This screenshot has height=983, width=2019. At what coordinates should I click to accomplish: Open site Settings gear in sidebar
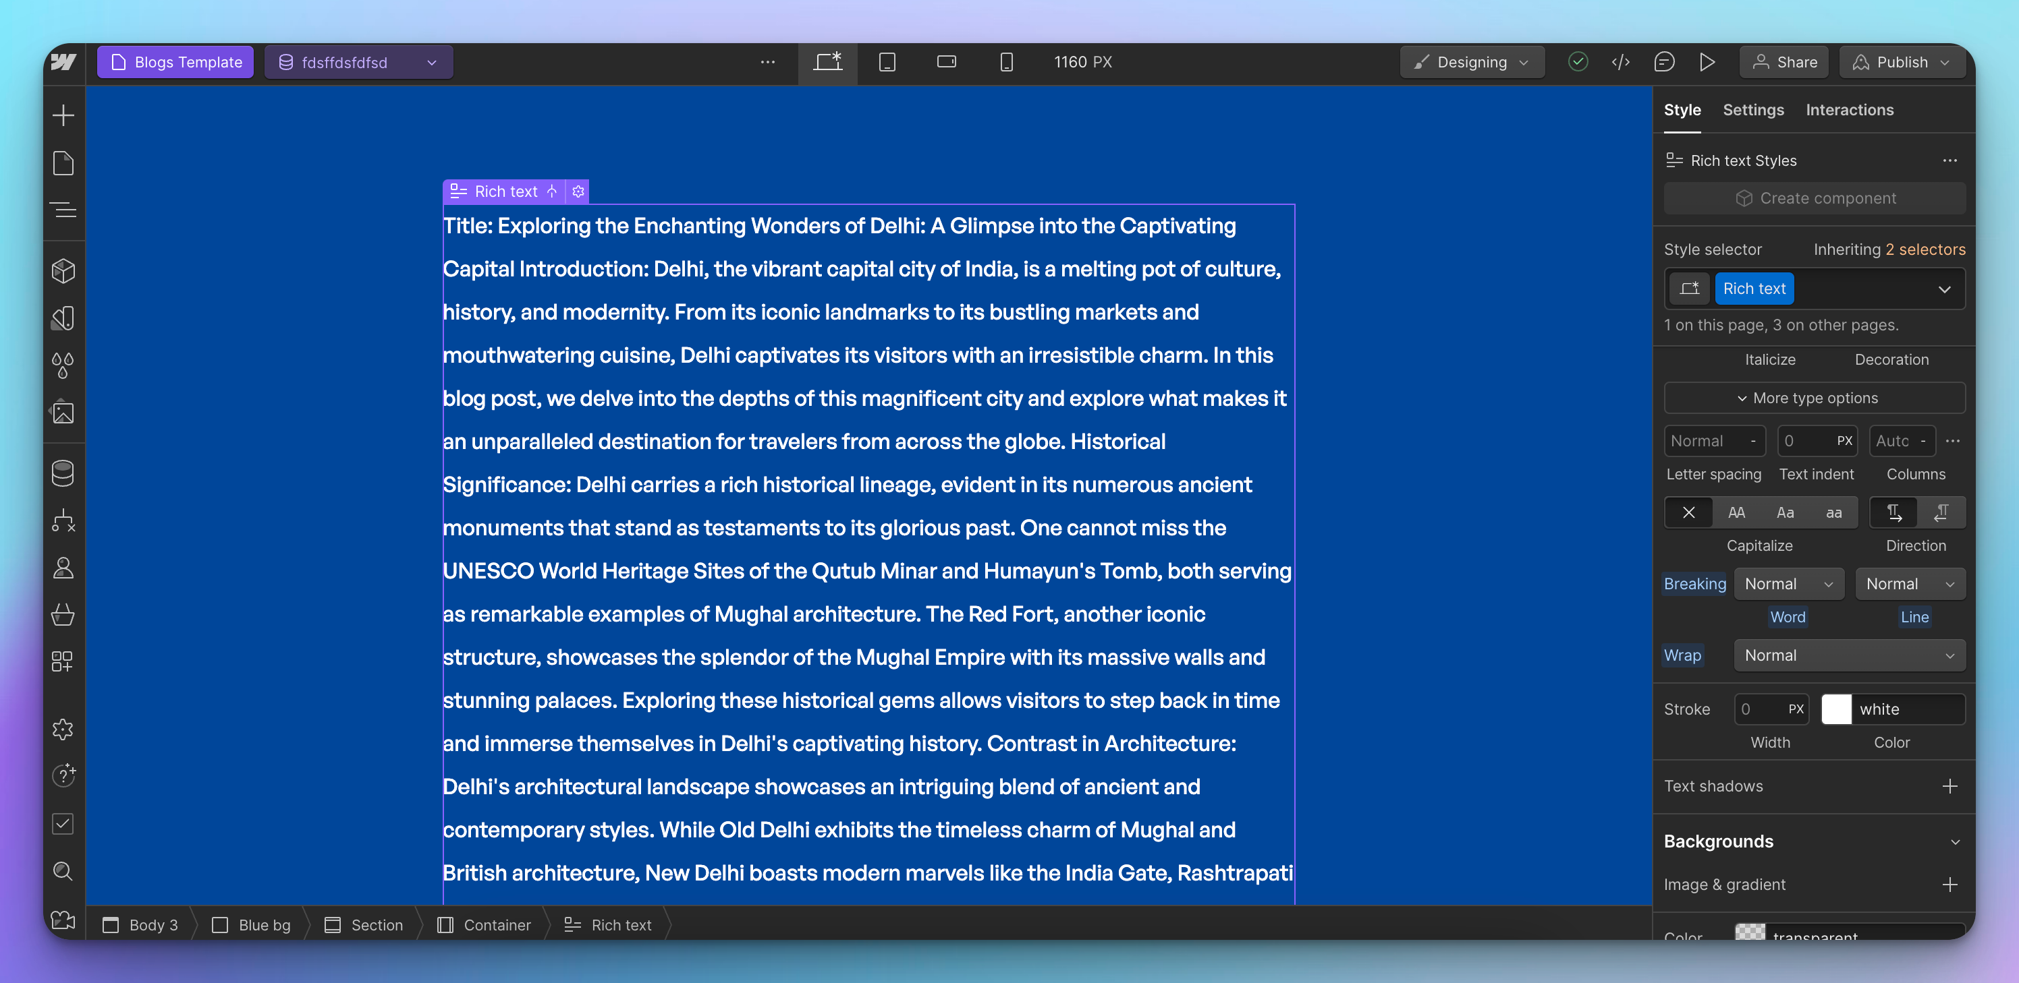[63, 729]
